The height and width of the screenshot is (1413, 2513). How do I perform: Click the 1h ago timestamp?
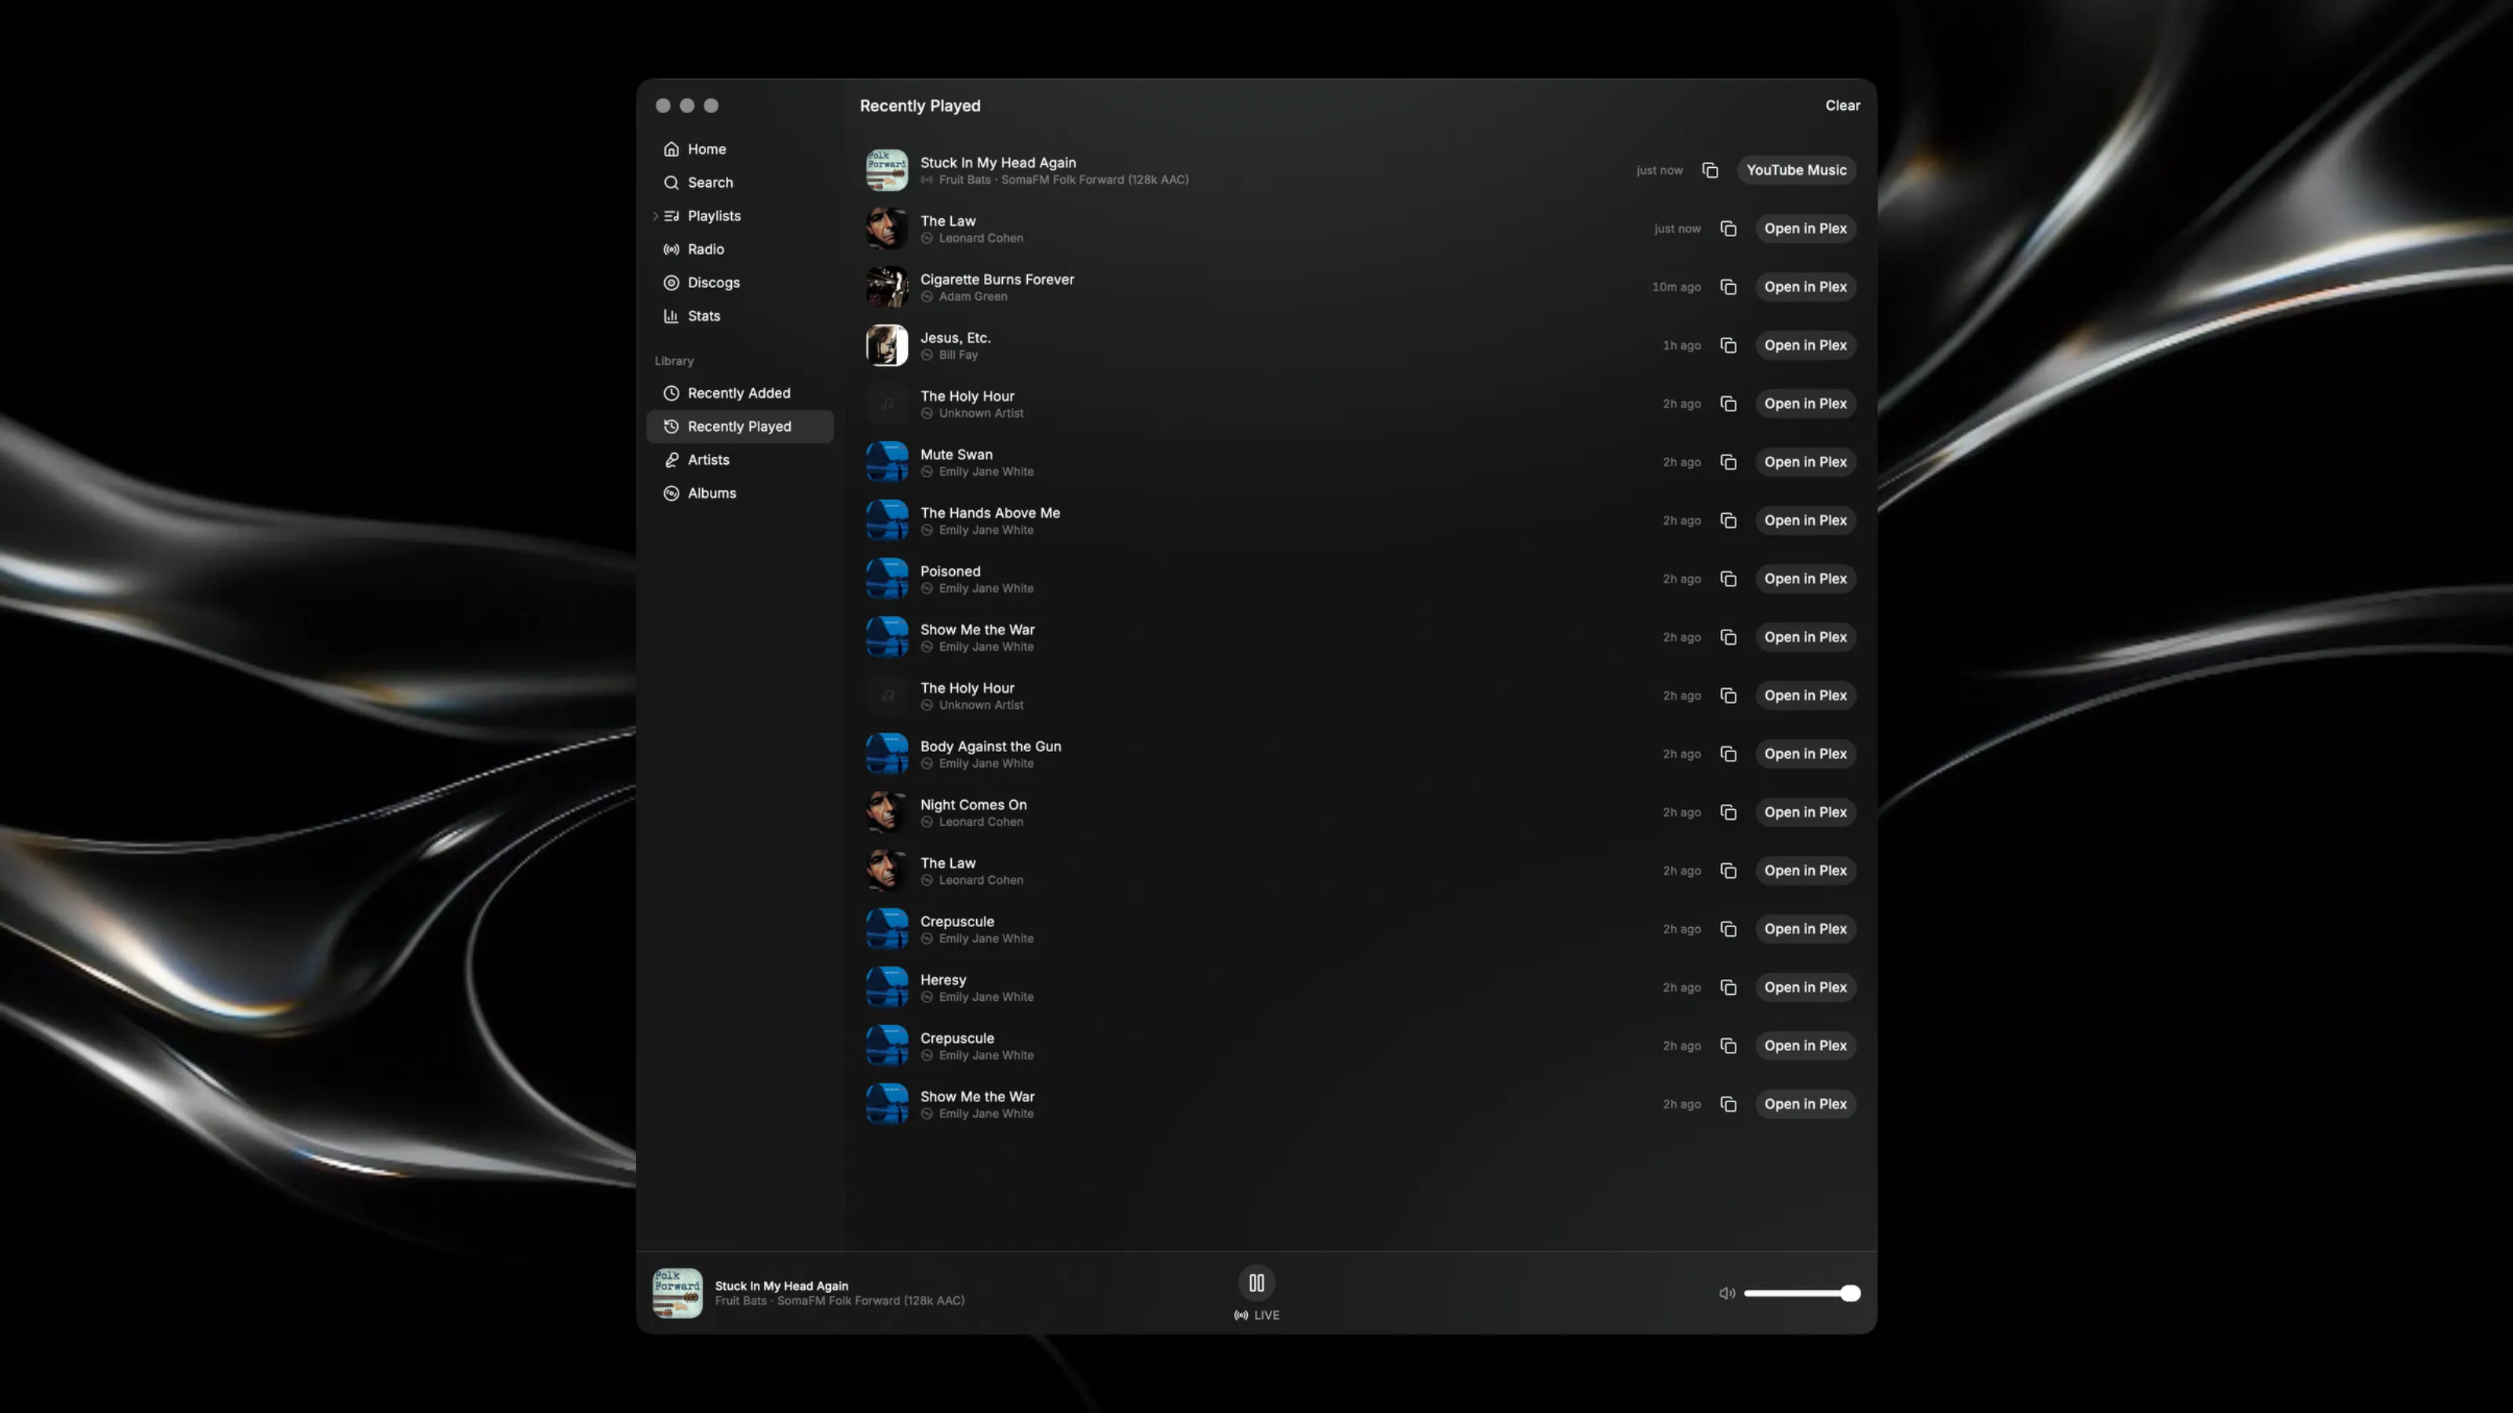coord(1682,345)
